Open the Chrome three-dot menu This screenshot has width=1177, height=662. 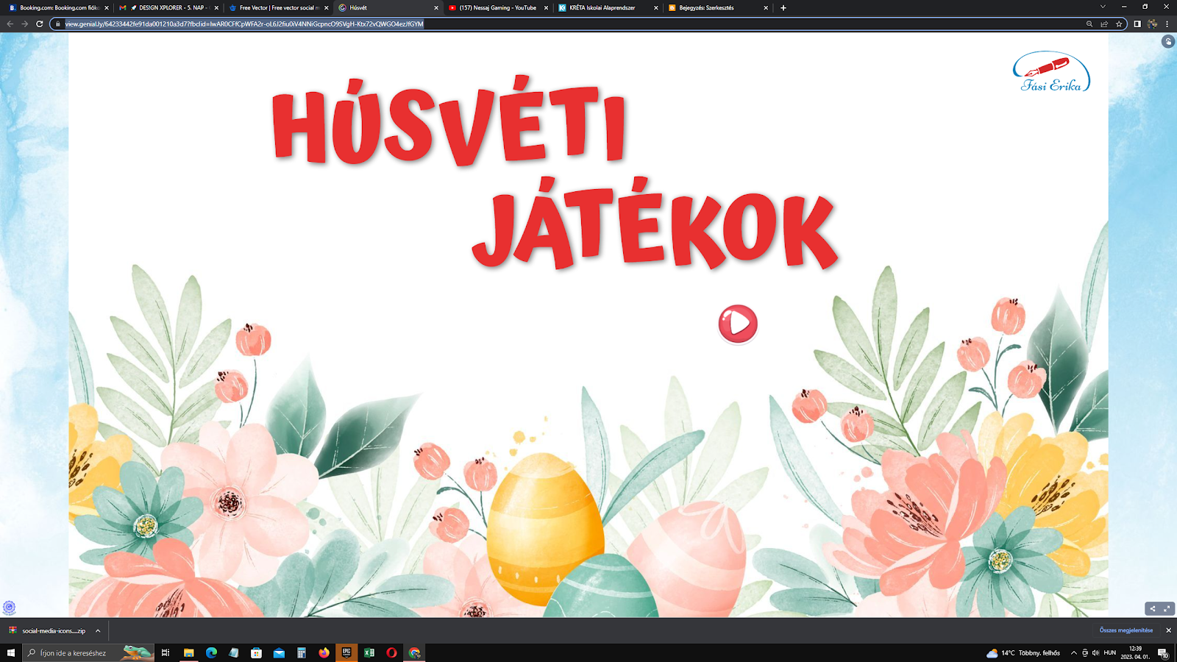click(1167, 24)
